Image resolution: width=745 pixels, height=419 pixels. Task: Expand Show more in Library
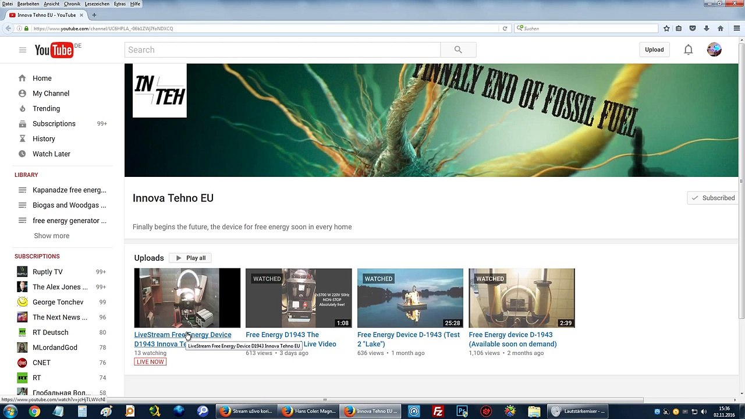tap(51, 236)
